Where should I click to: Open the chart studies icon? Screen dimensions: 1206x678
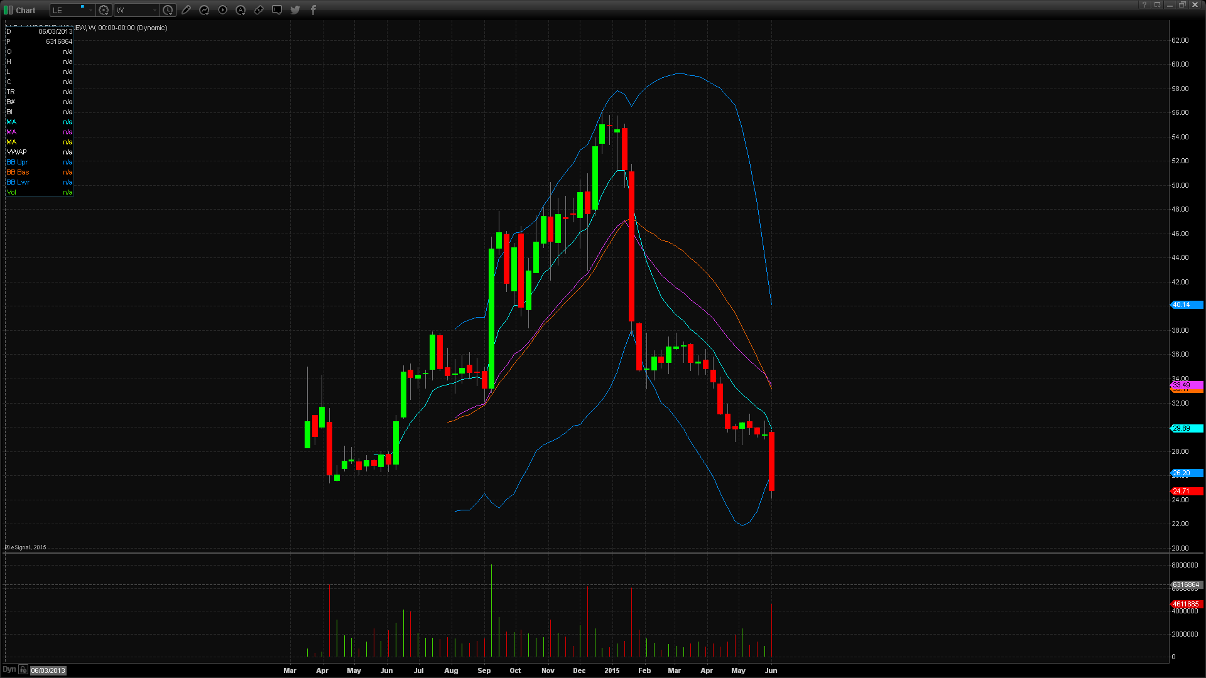click(x=204, y=10)
